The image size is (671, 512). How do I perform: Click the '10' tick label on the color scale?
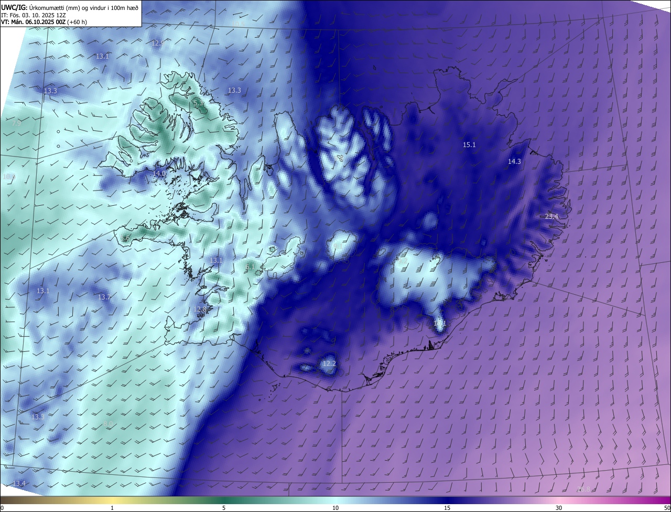(335, 508)
